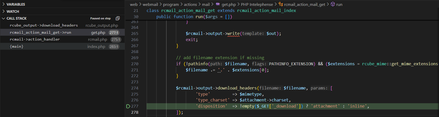Open the 'program' breadcrumb segment
Screen dimensions: 439x117
[171, 4]
